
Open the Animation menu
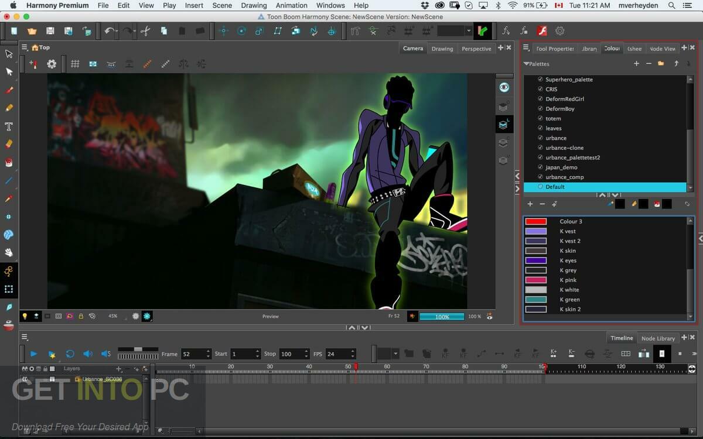[291, 5]
